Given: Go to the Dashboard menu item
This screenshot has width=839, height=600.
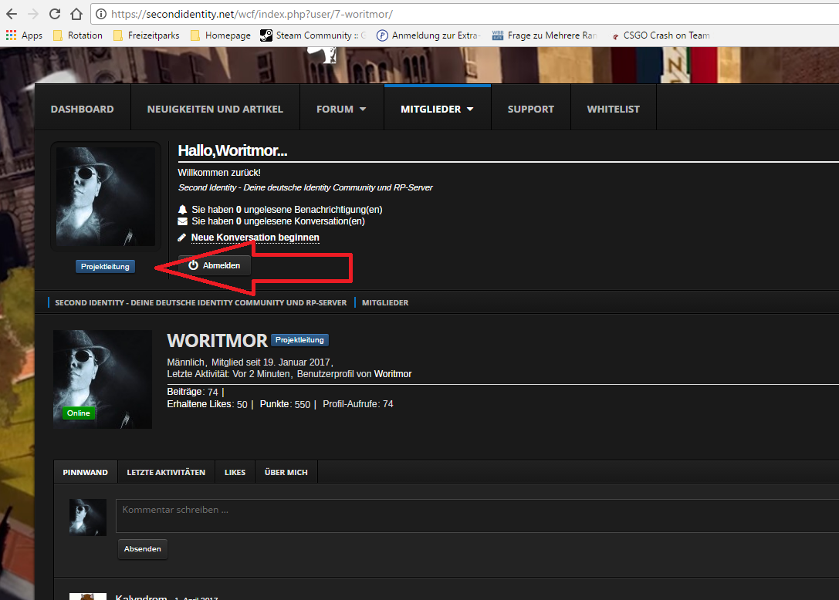Looking at the screenshot, I should point(82,109).
